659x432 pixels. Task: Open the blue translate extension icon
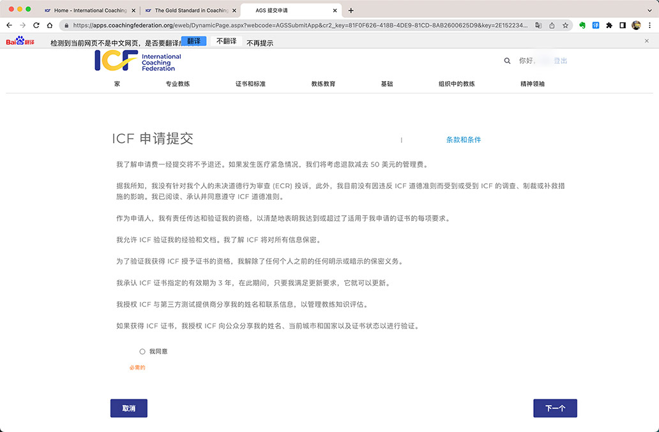click(596, 26)
